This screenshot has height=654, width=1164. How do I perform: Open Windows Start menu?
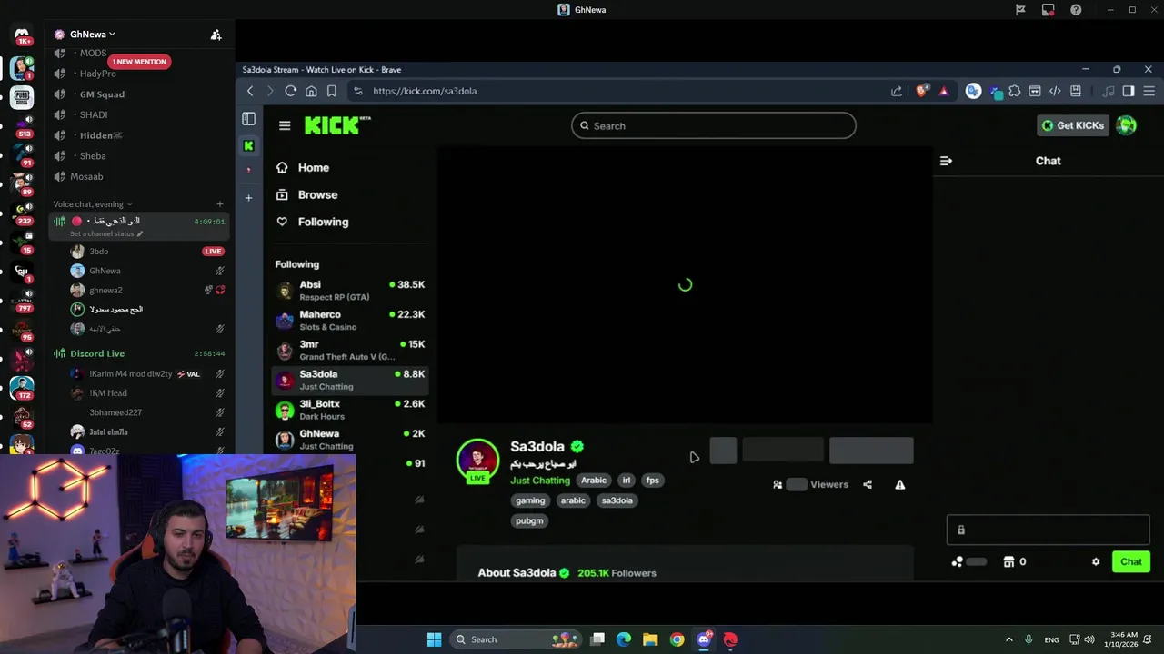tap(434, 639)
